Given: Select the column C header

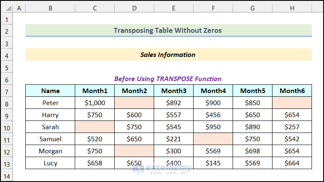Looking at the screenshot, I should 95,8.
